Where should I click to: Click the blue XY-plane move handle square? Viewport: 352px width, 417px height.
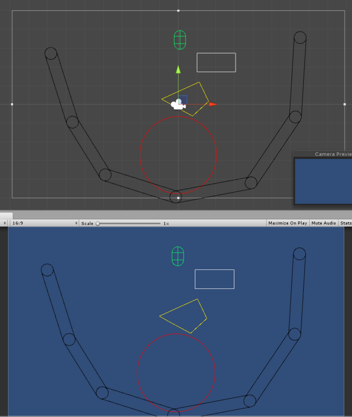[x=183, y=100]
